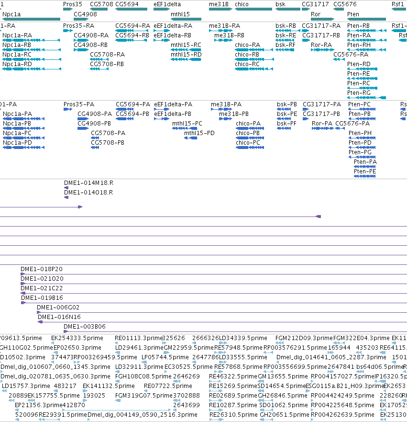Image resolution: width=407 pixels, height=422 pixels.
Task: Select BAC clone DME1-019B16
Action: point(42,298)
